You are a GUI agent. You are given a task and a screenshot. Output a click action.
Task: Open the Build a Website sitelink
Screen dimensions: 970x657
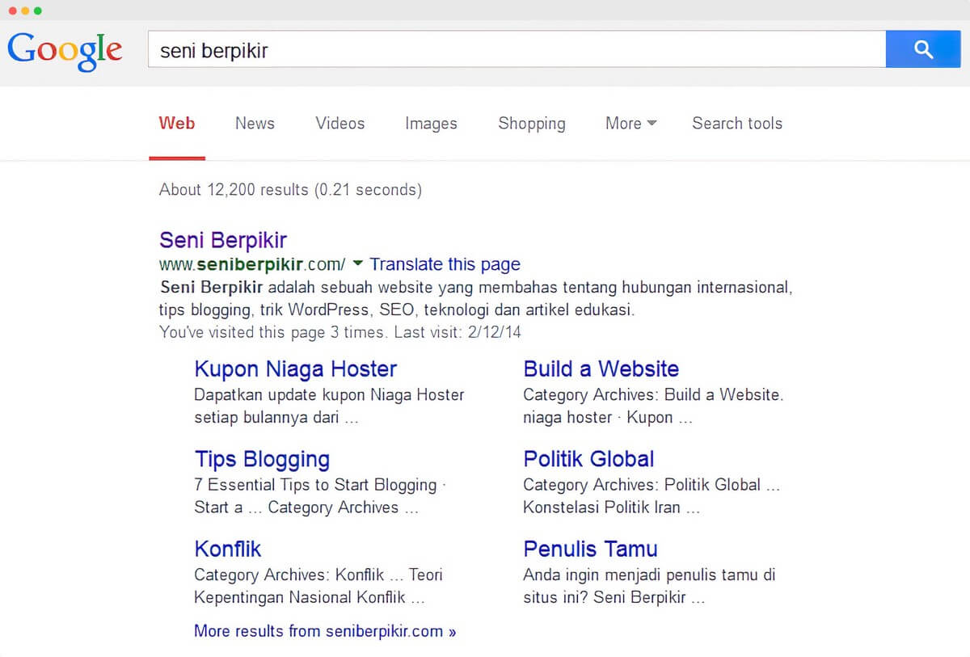tap(601, 369)
